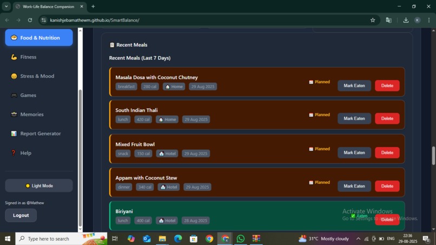Click the Home tag on Masala Dosa
The image size is (436, 245).
pos(174,87)
